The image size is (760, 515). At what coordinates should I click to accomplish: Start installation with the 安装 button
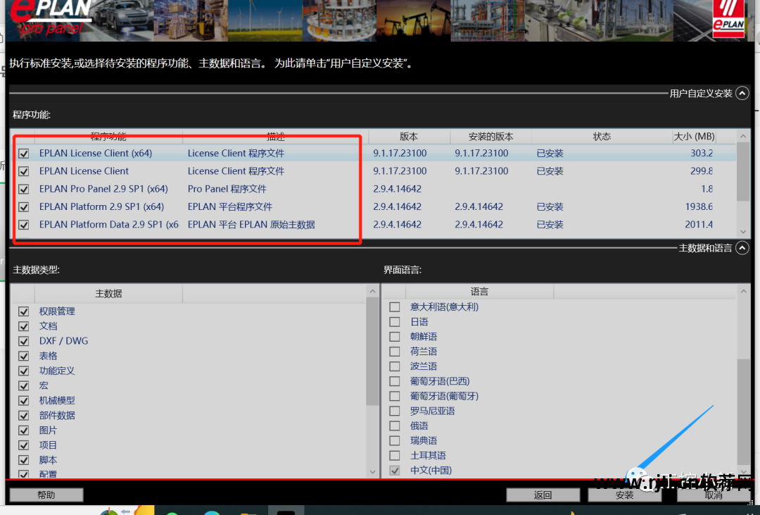pyautogui.click(x=624, y=495)
